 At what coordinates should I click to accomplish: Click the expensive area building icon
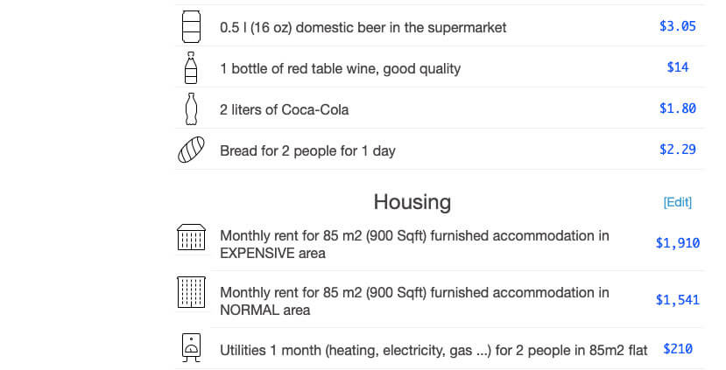(x=191, y=237)
